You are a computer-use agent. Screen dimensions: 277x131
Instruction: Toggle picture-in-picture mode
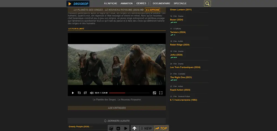[x=155, y=93]
